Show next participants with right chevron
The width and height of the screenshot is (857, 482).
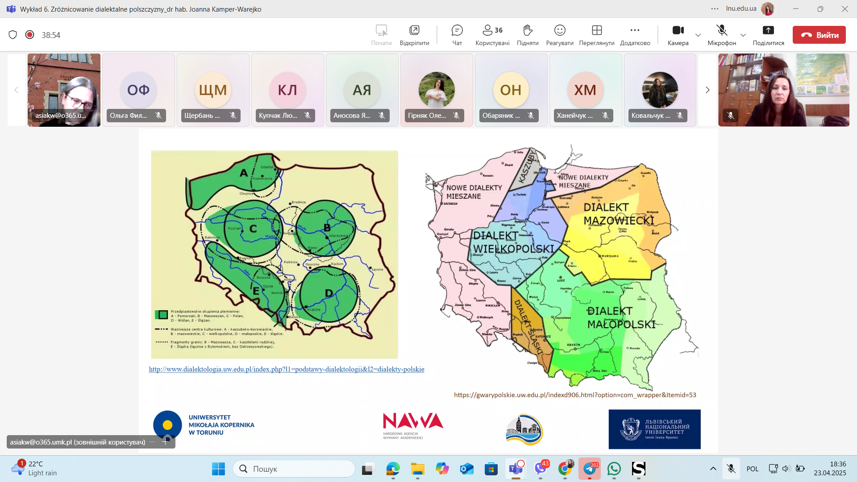click(707, 90)
